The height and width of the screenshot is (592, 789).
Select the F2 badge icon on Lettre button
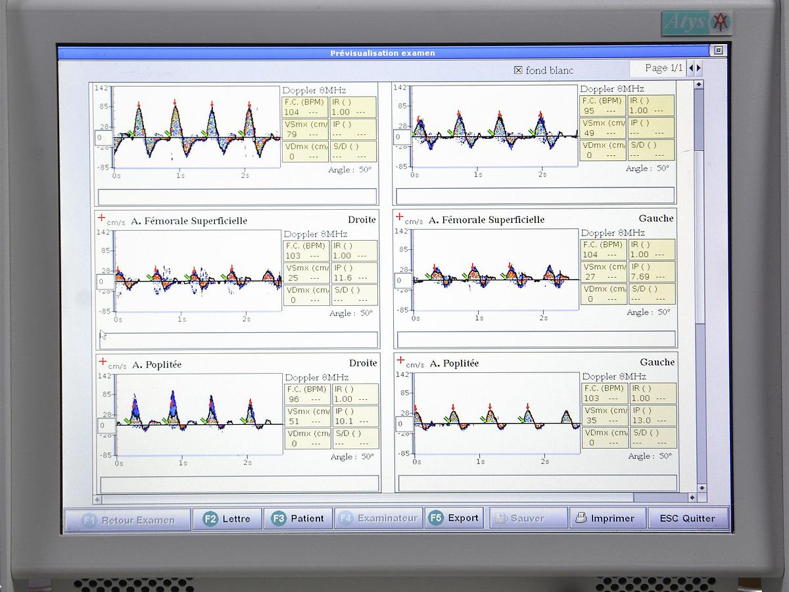pos(210,518)
